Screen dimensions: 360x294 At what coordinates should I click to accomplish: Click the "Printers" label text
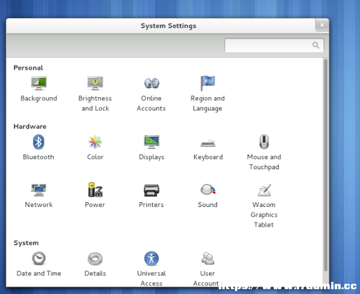pos(151,205)
